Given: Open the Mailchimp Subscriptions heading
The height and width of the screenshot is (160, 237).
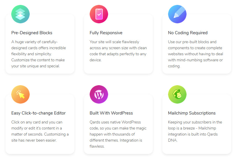Looking at the screenshot, I should pos(192,113).
